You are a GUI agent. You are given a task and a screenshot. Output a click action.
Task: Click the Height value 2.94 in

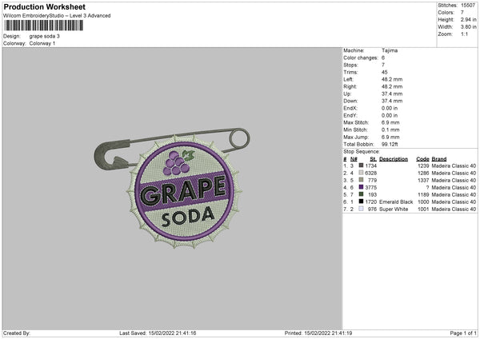click(468, 19)
